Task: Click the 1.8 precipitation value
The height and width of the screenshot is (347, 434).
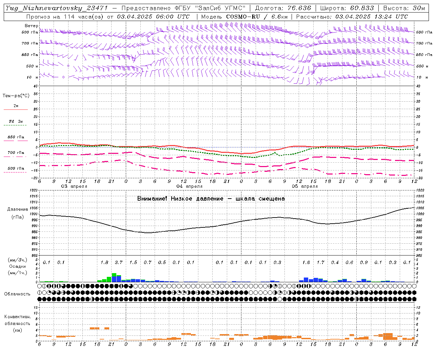Action: coord(104,262)
